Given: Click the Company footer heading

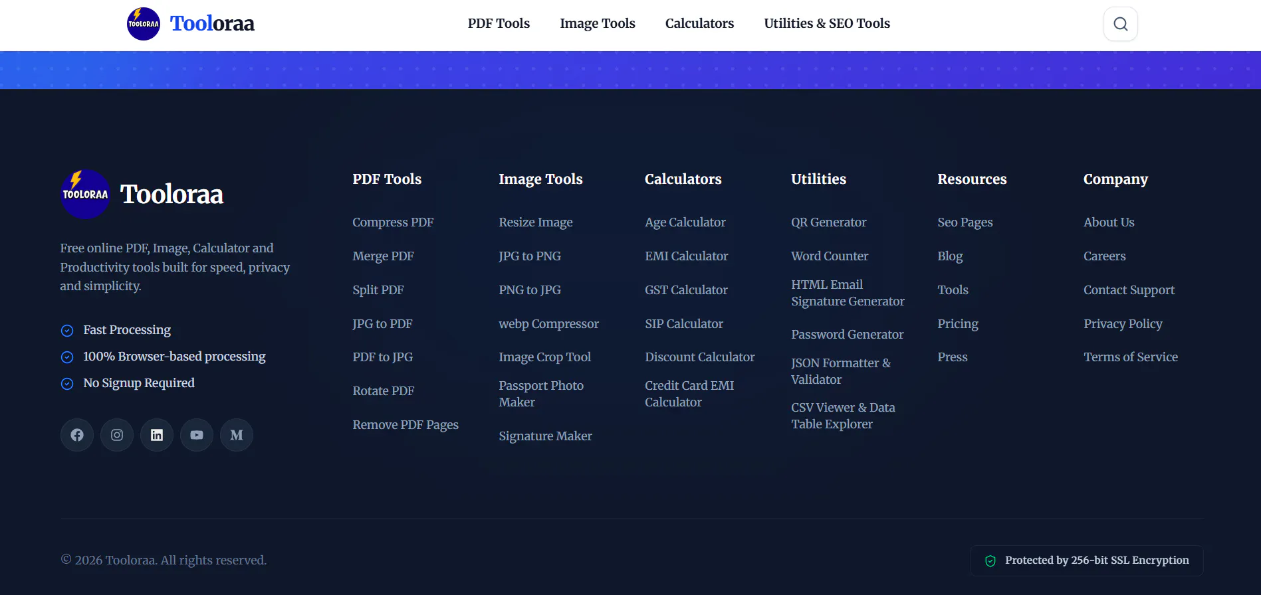Looking at the screenshot, I should coord(1115,179).
